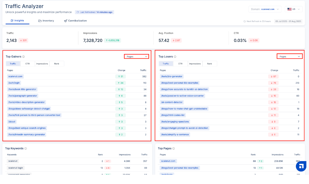Click the scalenut login keyword chip
The width and height of the screenshot is (309, 184).
coord(16,168)
